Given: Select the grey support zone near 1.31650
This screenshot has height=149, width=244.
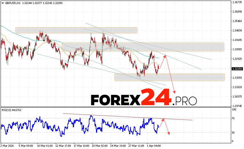Looking at the screenshot, I should click(x=169, y=77).
